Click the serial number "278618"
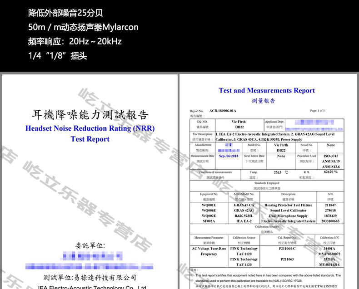 coord(330,211)
